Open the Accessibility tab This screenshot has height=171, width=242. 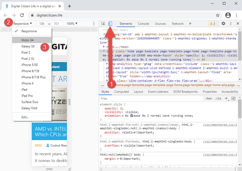[230, 92]
